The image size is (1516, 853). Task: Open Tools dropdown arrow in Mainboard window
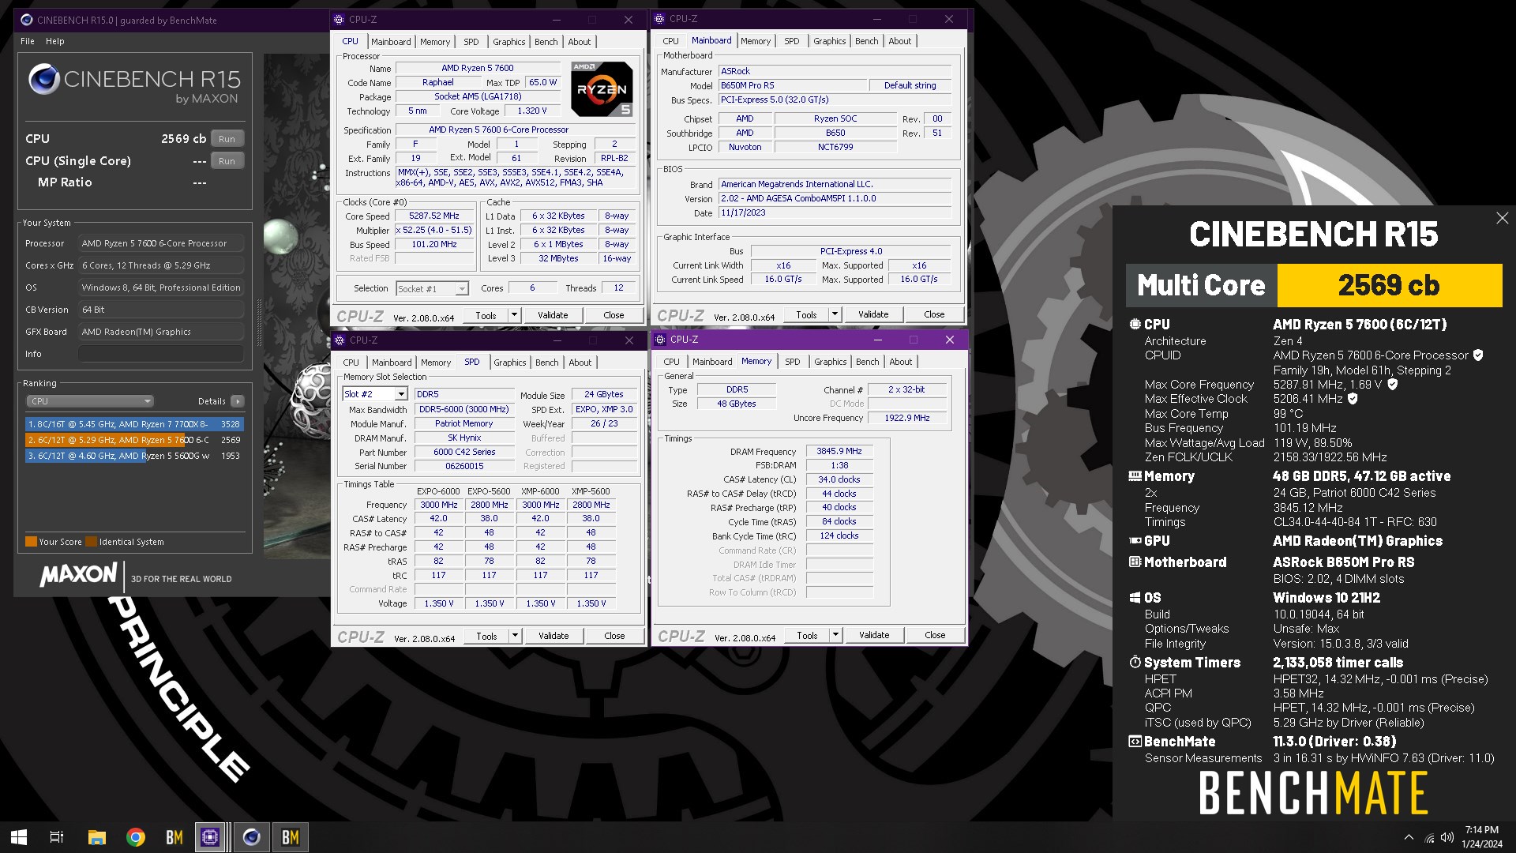pyautogui.click(x=835, y=314)
